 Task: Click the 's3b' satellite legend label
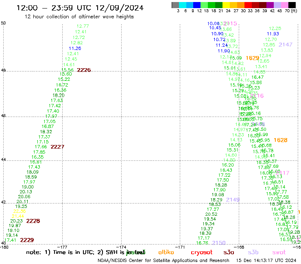pyautogui.click(x=253, y=252)
